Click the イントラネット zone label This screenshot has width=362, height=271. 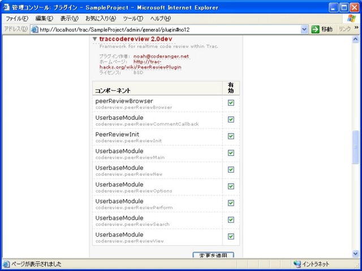click(x=316, y=264)
